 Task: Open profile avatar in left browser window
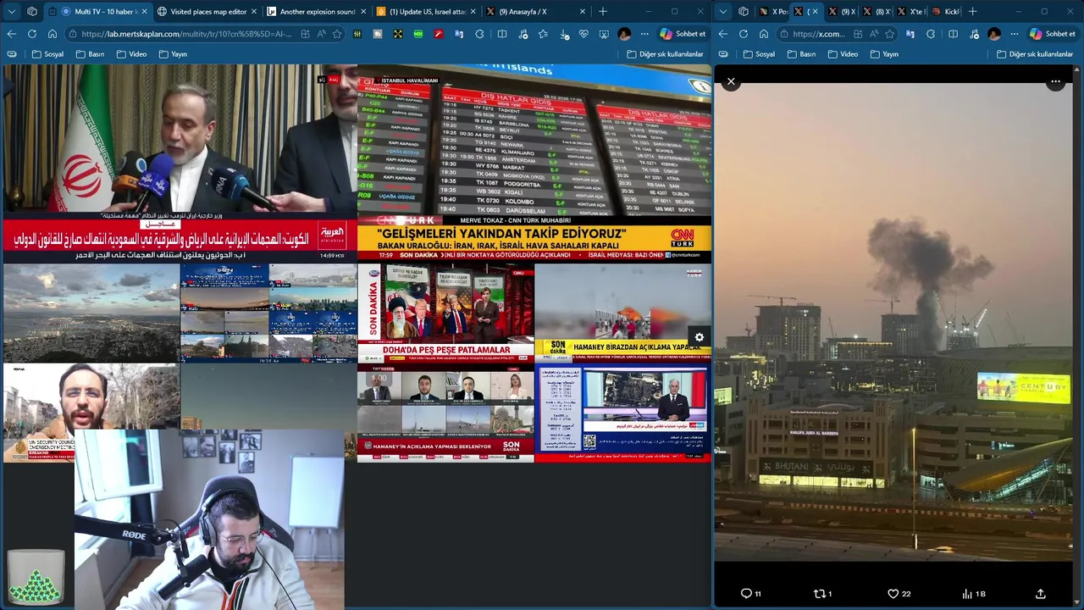(624, 34)
